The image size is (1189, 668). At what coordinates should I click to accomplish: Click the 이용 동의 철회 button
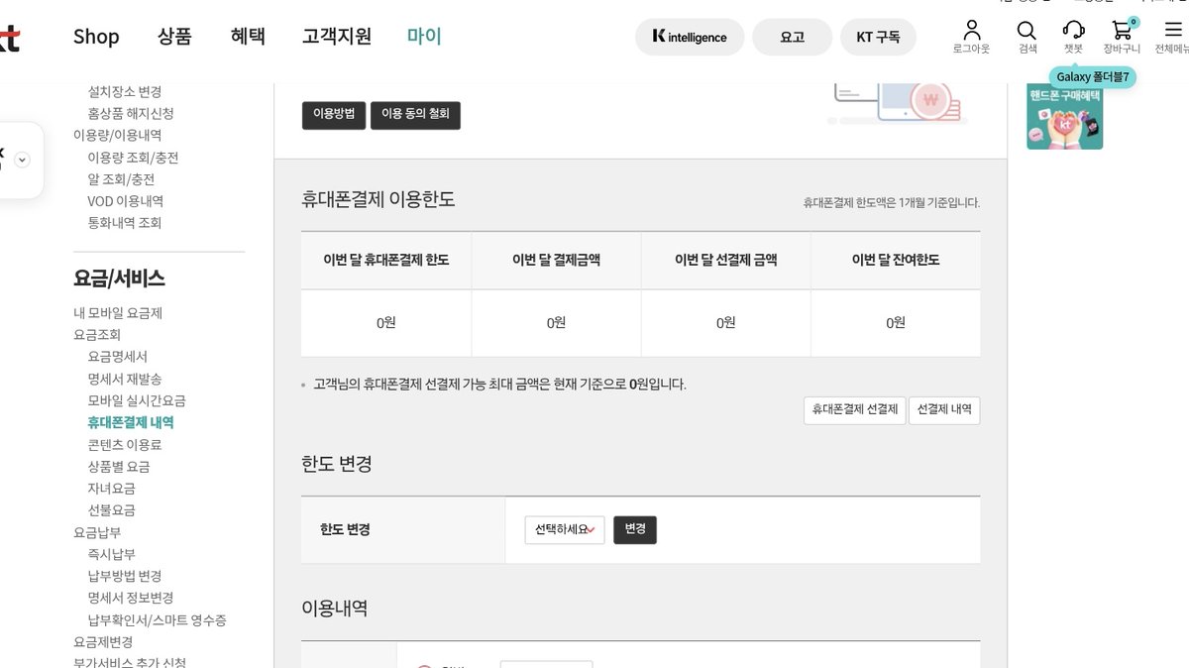tap(415, 114)
